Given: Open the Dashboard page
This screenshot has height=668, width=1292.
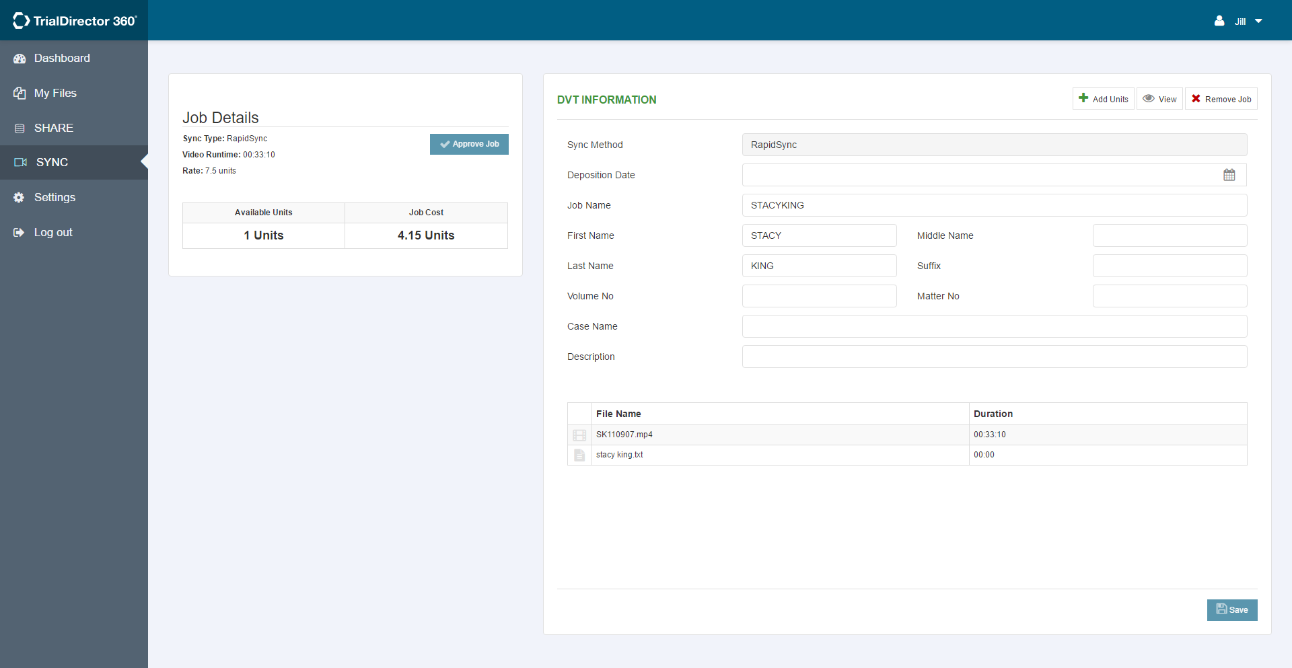Looking at the screenshot, I should 74,58.
